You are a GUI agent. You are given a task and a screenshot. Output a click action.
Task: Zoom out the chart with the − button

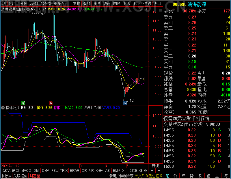coord(159,171)
